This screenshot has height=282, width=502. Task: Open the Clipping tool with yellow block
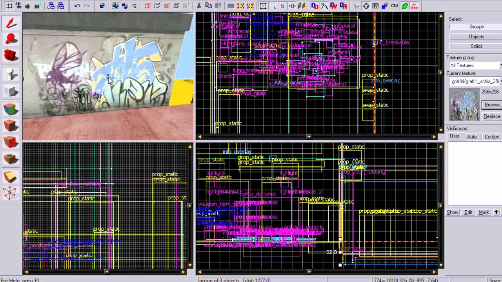click(x=11, y=177)
